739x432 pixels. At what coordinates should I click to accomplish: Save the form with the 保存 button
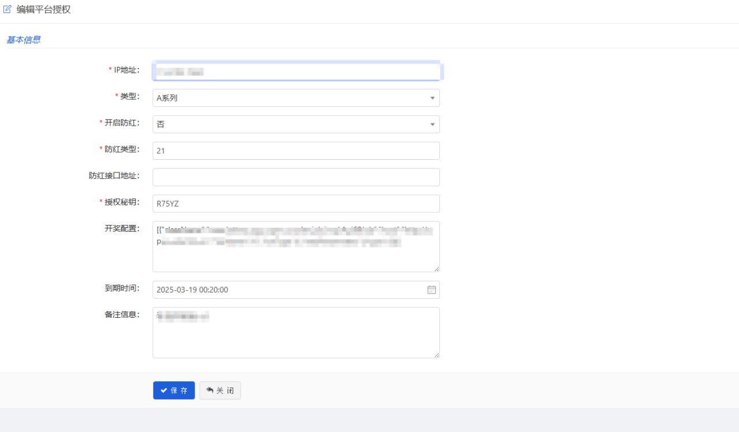174,390
